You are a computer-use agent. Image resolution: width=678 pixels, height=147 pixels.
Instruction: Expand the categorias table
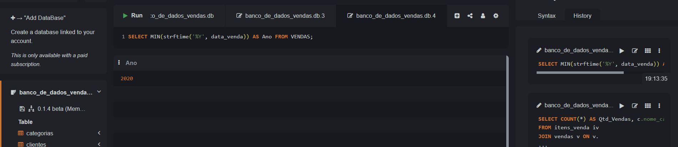(x=99, y=133)
